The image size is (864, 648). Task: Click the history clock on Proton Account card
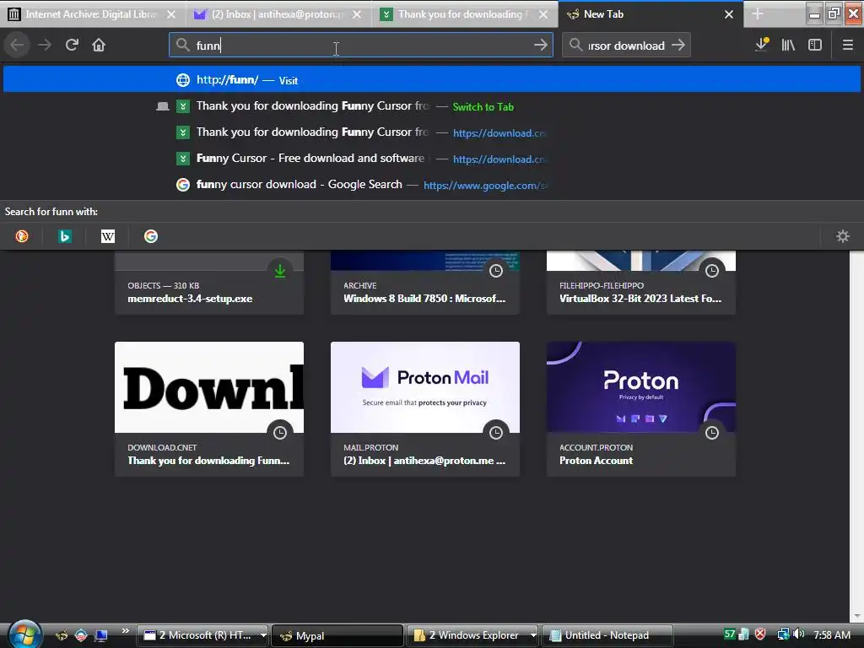(712, 433)
